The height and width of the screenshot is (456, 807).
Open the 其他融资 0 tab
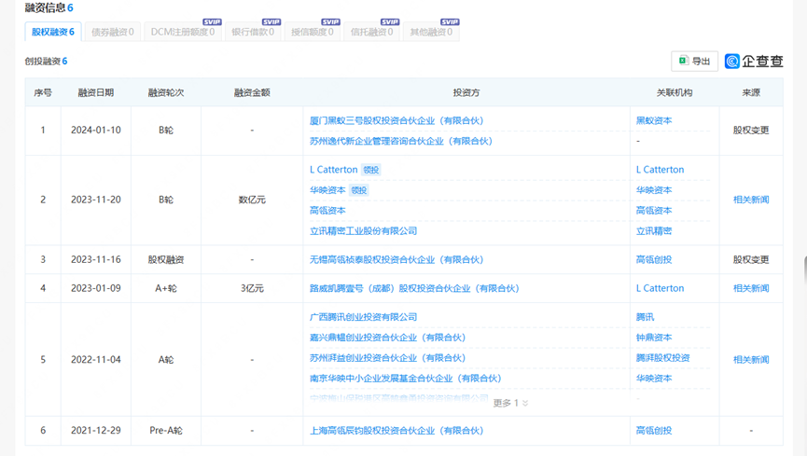431,32
